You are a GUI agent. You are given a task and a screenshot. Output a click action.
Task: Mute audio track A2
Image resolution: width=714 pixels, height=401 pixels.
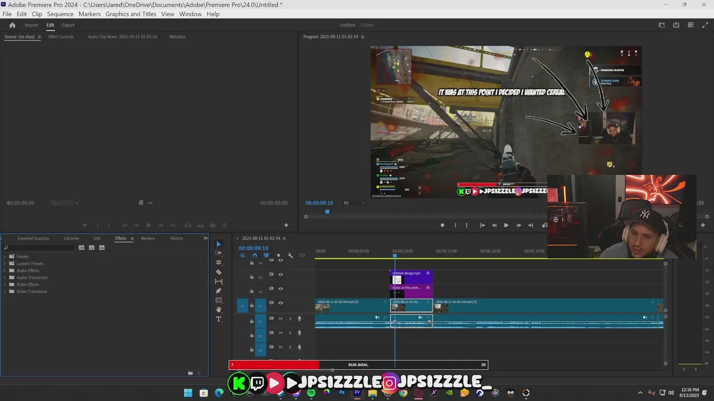tap(281, 332)
